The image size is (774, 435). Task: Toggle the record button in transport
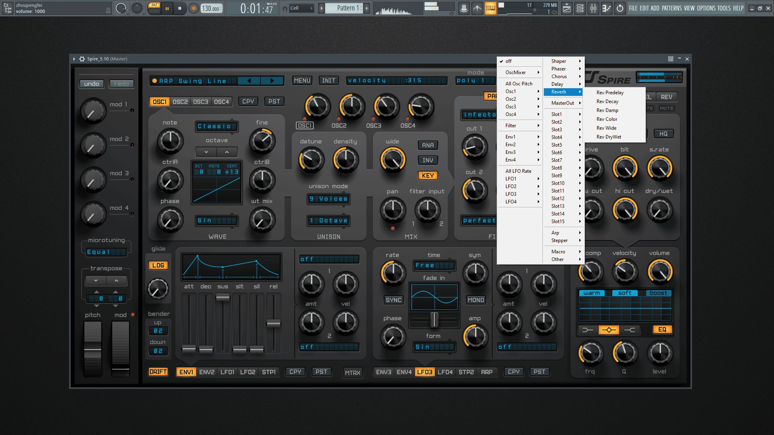[194, 8]
